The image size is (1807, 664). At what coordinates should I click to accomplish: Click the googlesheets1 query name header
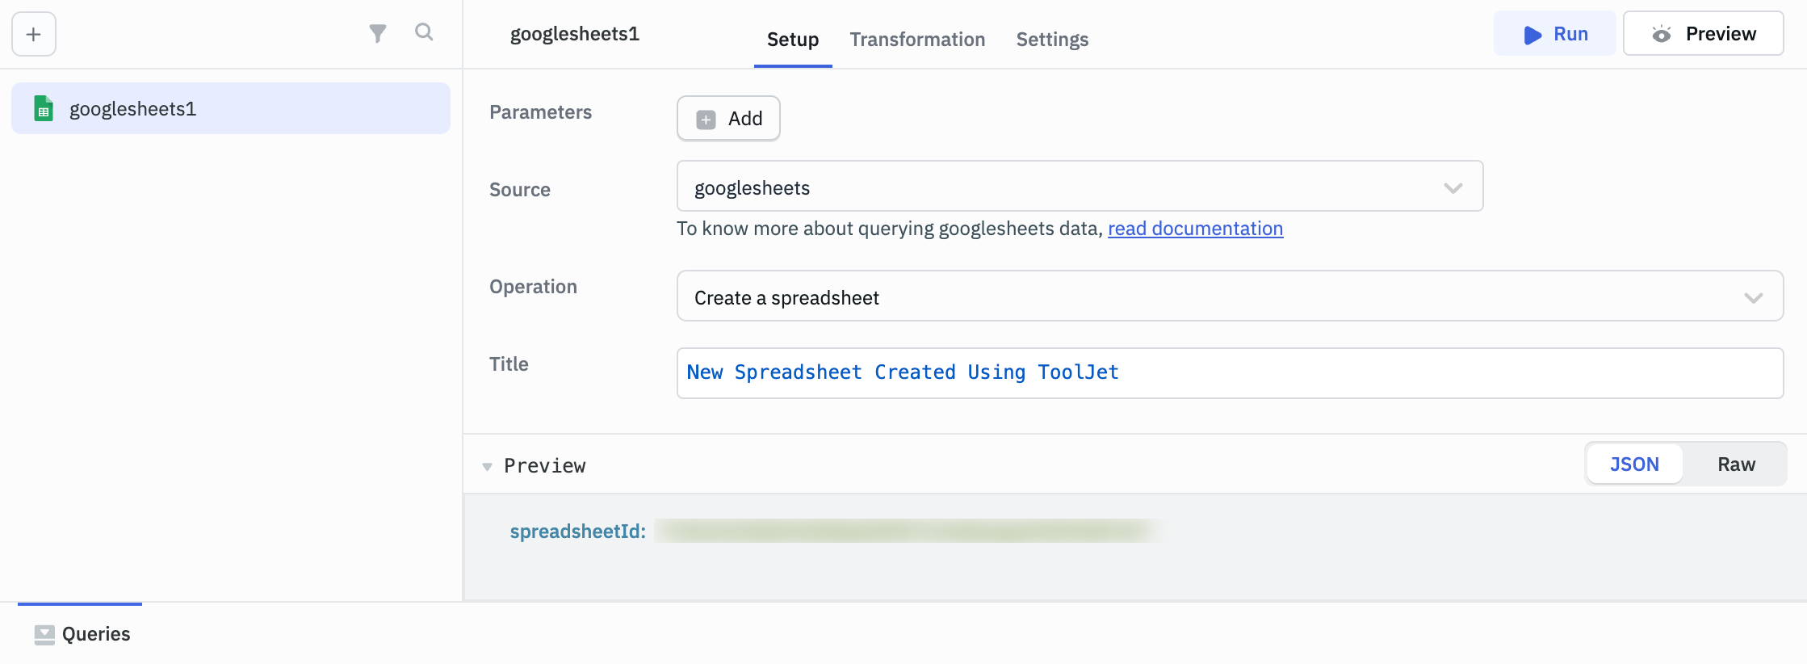pyautogui.click(x=575, y=34)
